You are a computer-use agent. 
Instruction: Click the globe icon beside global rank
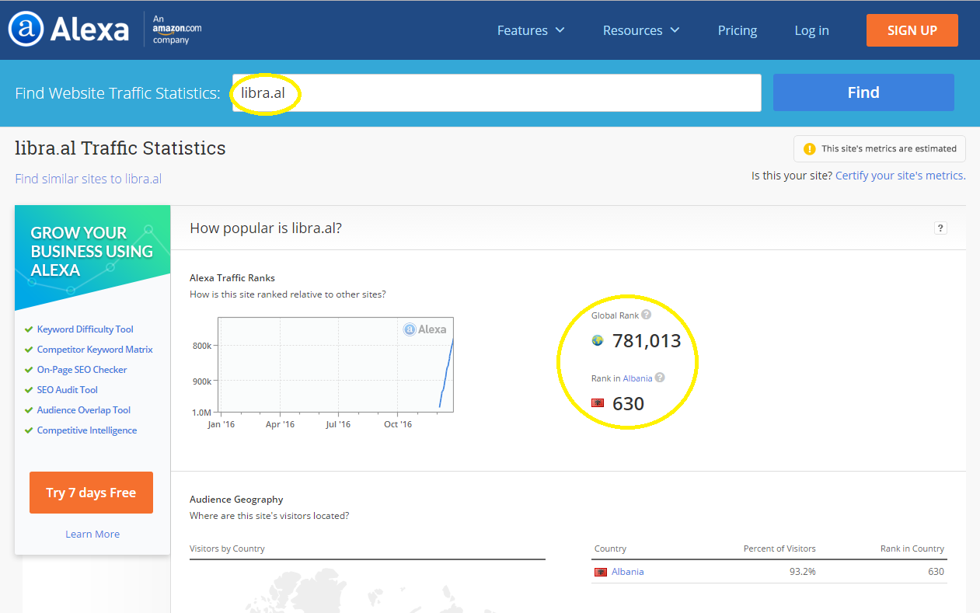click(598, 340)
